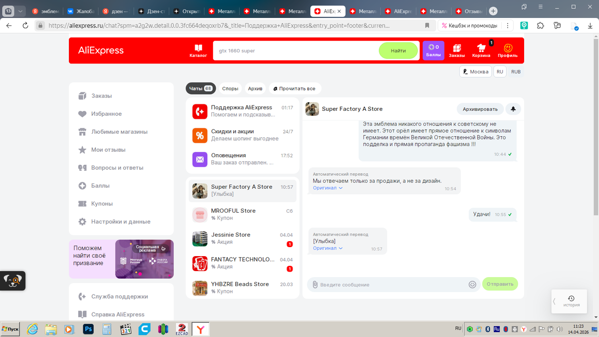Open Windows calculator from taskbar
Viewport: 599px width, 337px height.
click(106, 329)
